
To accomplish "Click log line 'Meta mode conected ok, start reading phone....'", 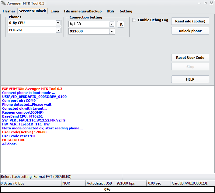I will coord(43,128).
